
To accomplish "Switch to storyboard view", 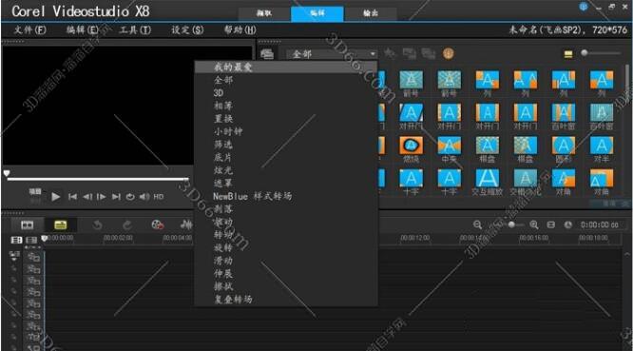I will click(x=27, y=225).
